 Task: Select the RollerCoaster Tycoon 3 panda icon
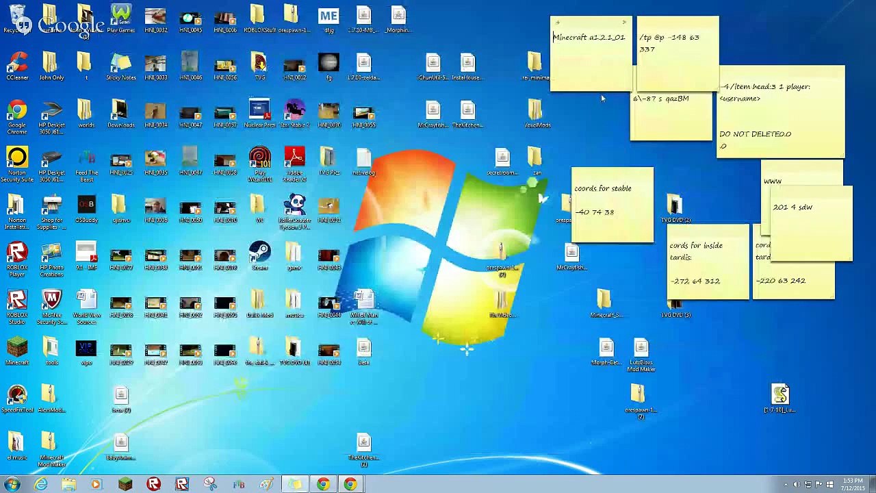(x=294, y=207)
